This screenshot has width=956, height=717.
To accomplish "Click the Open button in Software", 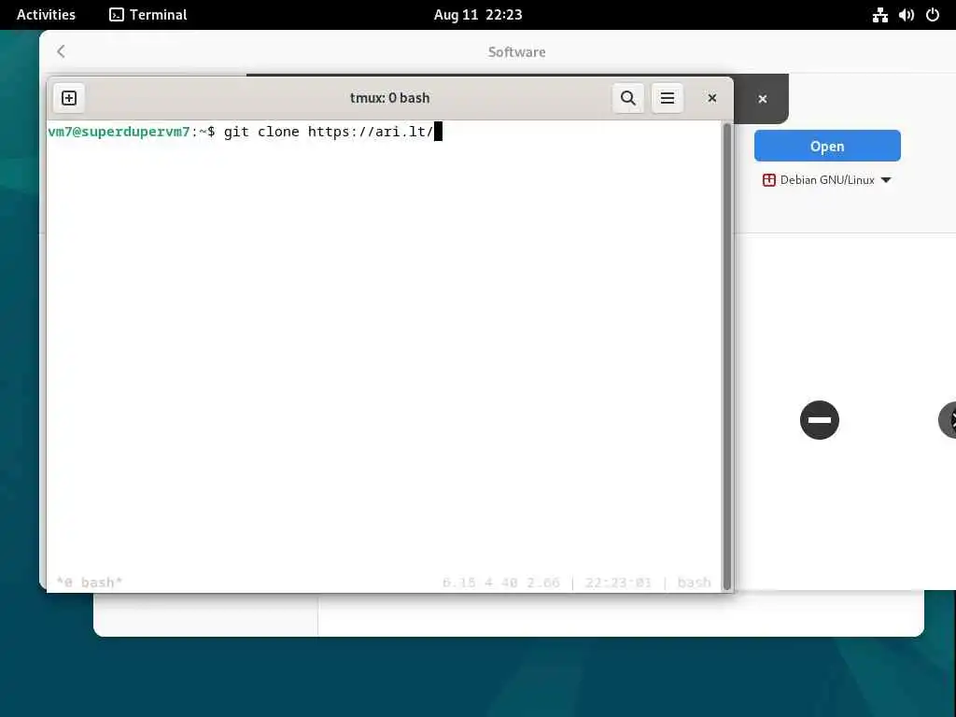I will [827, 146].
